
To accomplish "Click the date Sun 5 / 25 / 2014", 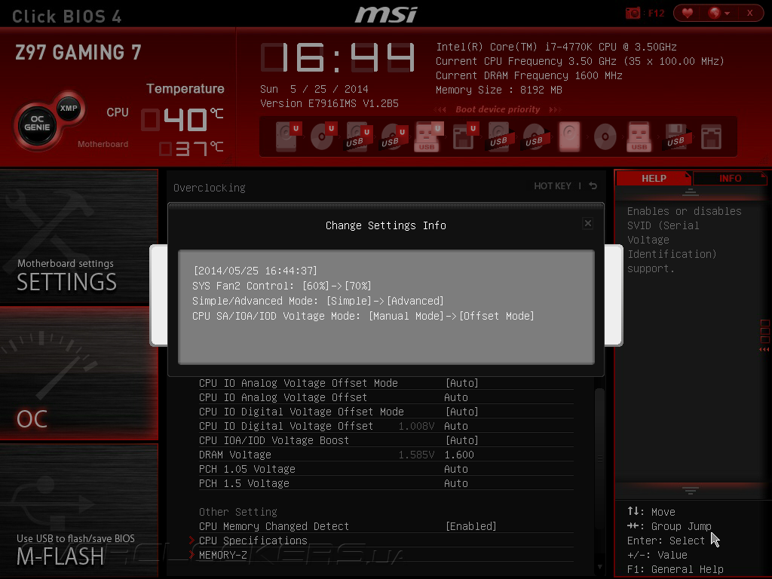I will click(x=314, y=89).
